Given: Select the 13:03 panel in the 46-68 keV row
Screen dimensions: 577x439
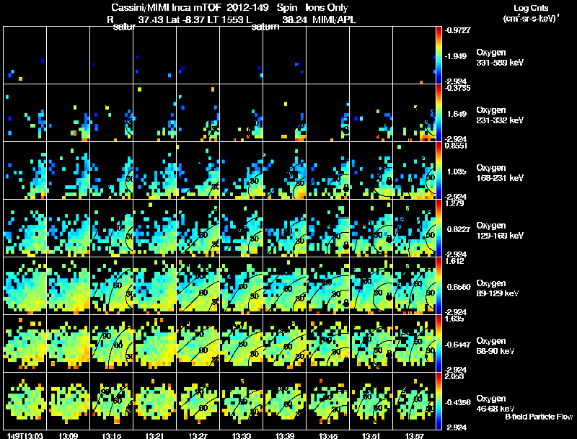Looking at the screenshot, I should [x=25, y=401].
